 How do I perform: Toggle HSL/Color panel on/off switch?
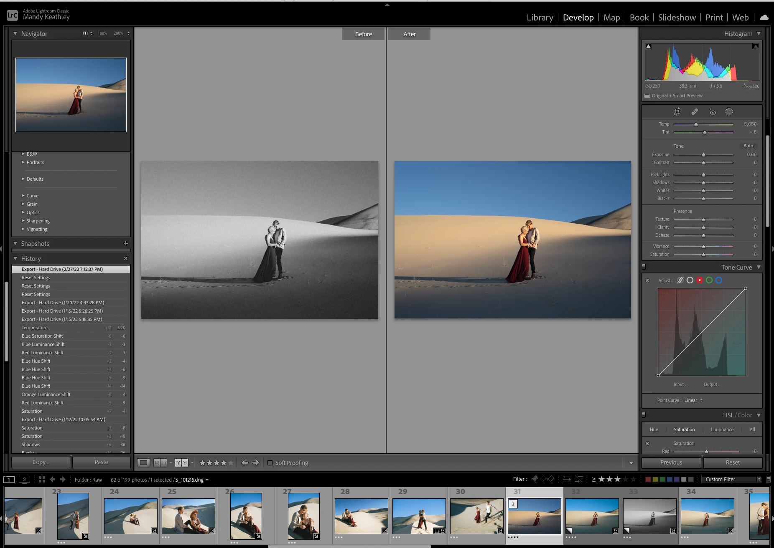click(x=644, y=415)
